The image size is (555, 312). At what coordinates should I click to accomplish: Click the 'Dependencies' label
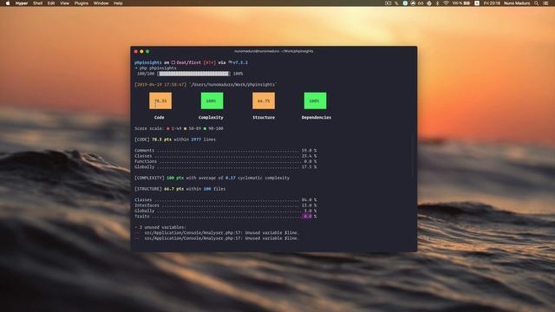click(x=317, y=118)
